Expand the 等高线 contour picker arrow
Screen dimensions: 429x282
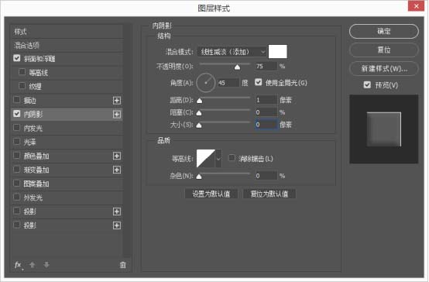tap(218, 158)
